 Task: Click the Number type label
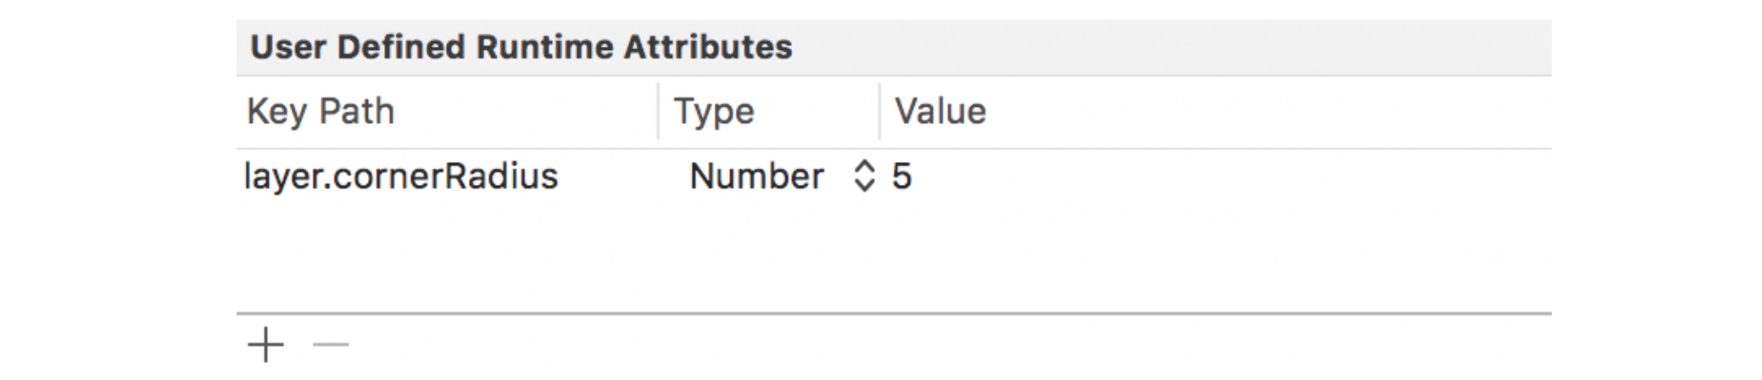coord(756,176)
